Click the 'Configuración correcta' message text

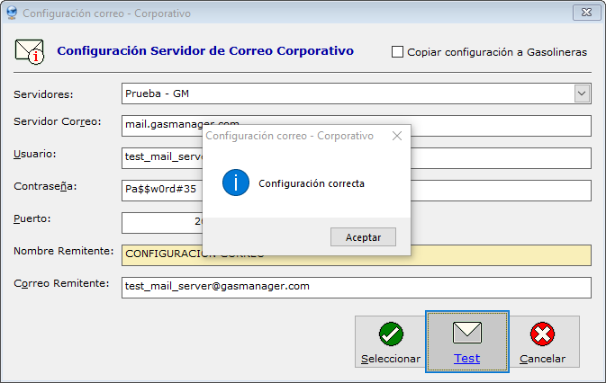tap(312, 183)
